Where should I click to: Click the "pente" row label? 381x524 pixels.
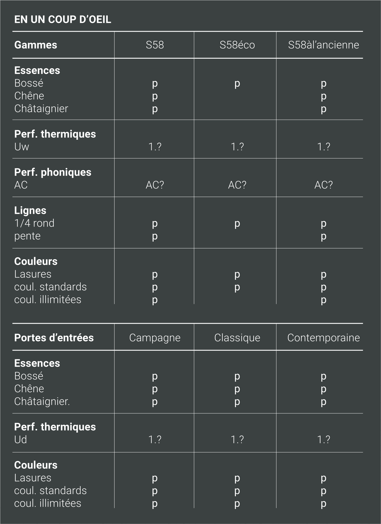click(27, 236)
